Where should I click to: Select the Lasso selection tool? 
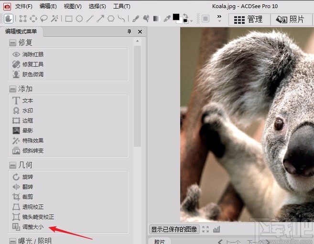pyautogui.click(x=44, y=19)
